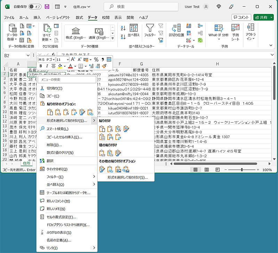Image resolution: width=278 pixels, height=253 pixels.
Task: Paste values and source formatting in submenu
Action: pos(118,153)
